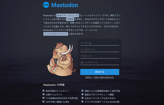Open the ログイン link

tap(89, 77)
